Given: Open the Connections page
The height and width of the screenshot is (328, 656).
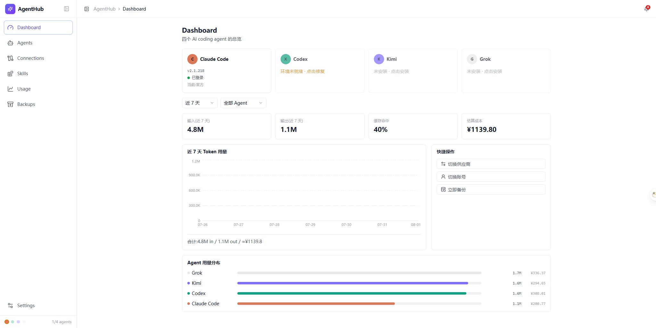Looking at the screenshot, I should [x=38, y=58].
